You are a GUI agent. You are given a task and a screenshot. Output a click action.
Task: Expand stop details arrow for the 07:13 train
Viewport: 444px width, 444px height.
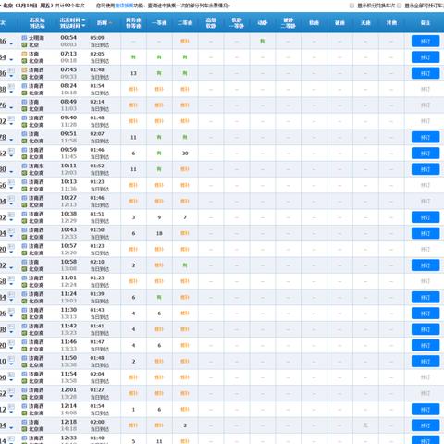11,60
